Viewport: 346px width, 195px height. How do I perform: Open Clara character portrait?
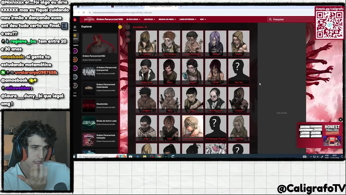click(169, 71)
